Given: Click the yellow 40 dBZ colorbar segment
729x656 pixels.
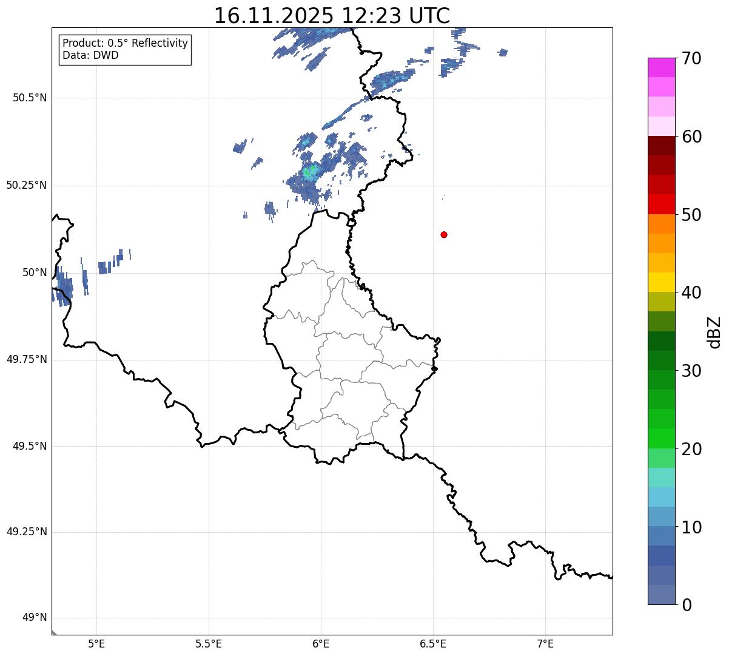Looking at the screenshot, I should (662, 282).
